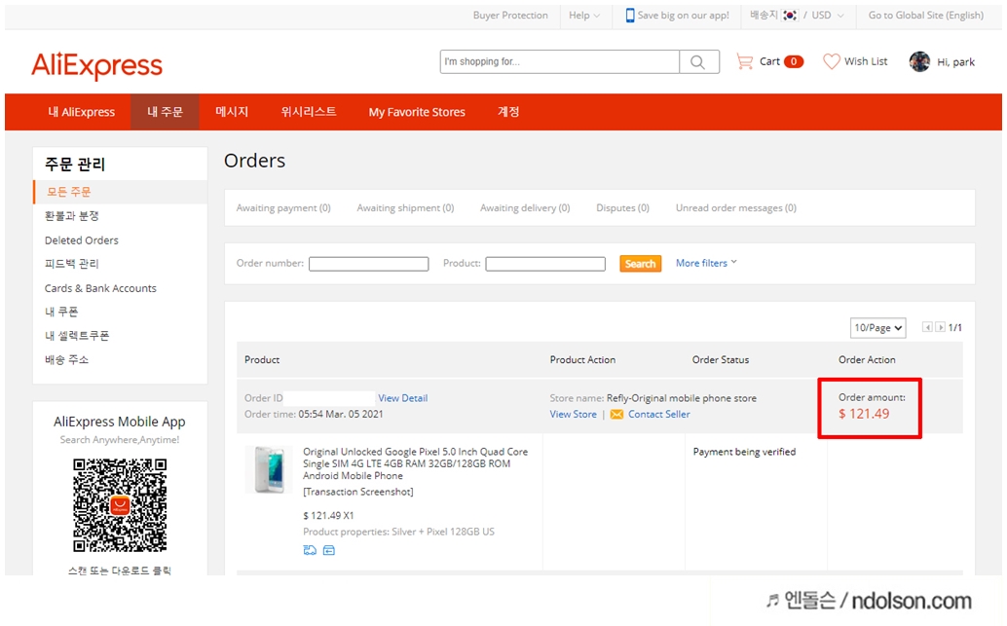
Task: Focus the I'm shopping for search box
Action: point(559,61)
